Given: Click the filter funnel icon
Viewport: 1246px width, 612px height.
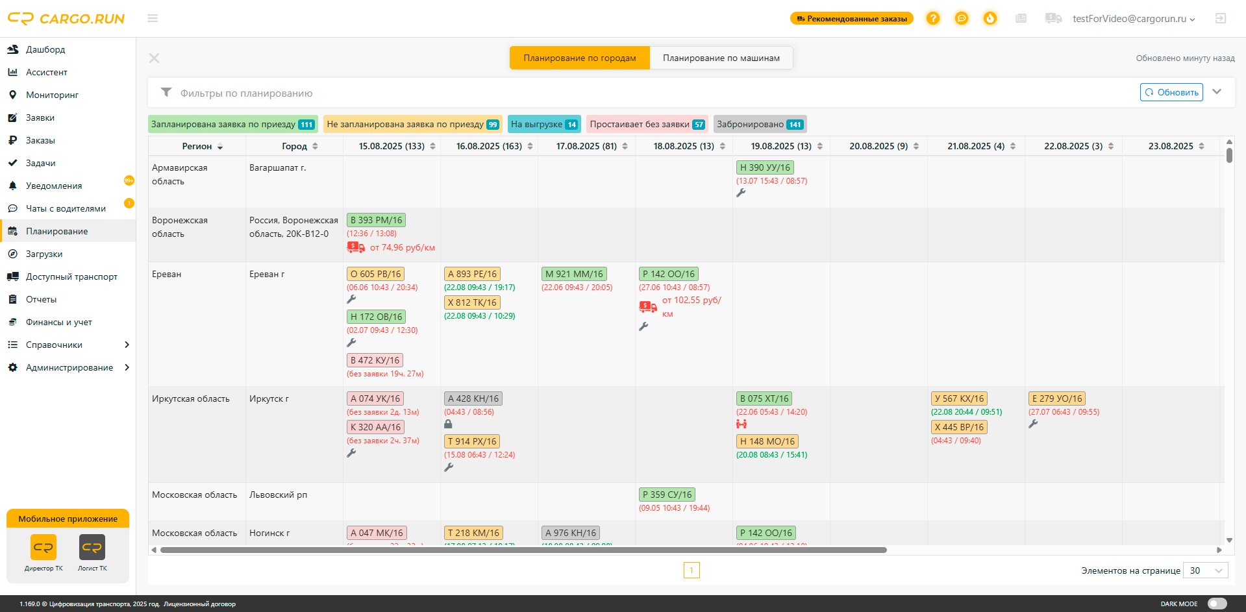Looking at the screenshot, I should [166, 92].
